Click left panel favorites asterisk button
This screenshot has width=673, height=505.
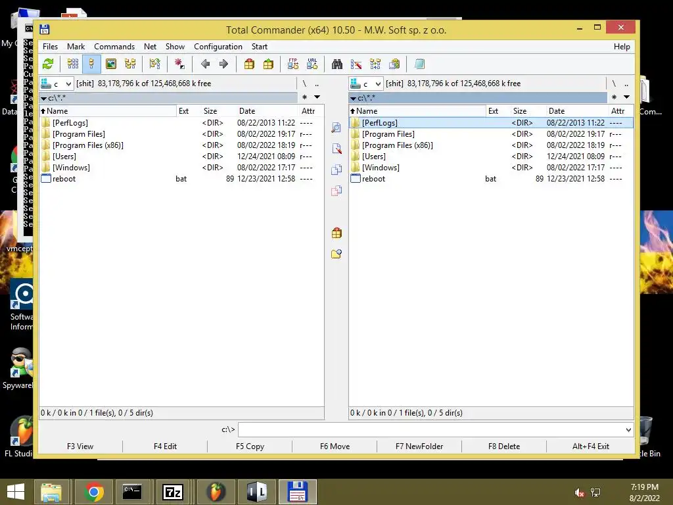click(x=305, y=97)
